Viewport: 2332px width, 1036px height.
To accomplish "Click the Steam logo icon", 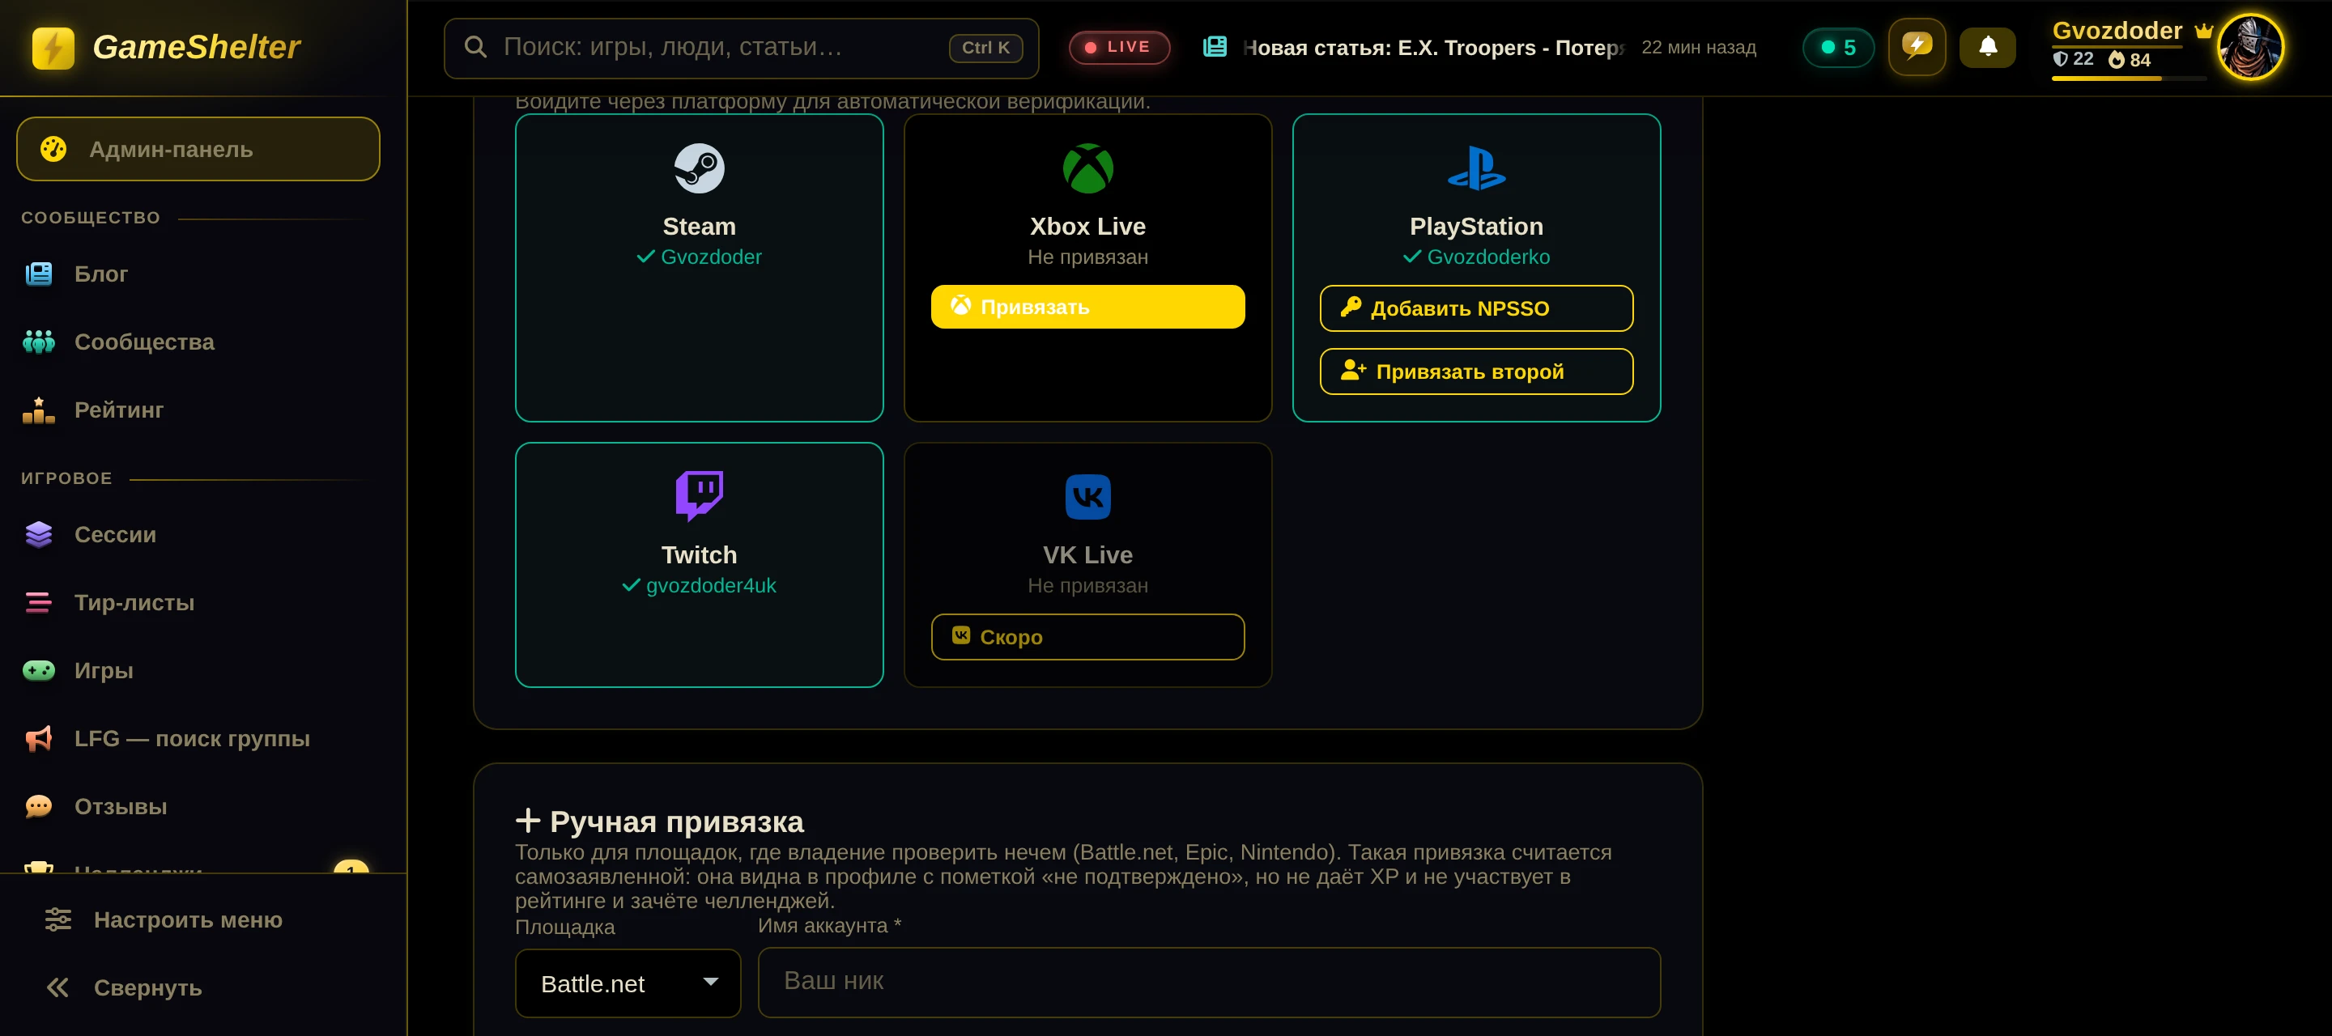I will [x=699, y=168].
